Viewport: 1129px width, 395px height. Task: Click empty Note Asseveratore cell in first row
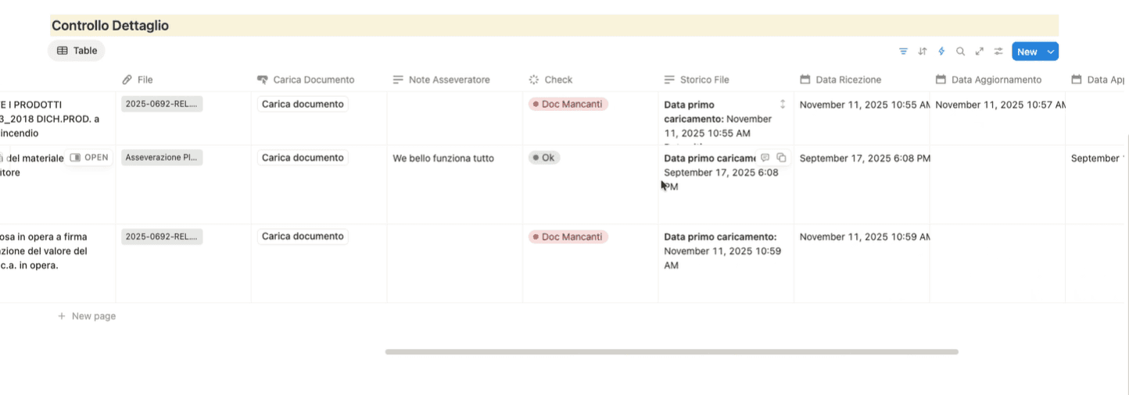[x=454, y=119]
